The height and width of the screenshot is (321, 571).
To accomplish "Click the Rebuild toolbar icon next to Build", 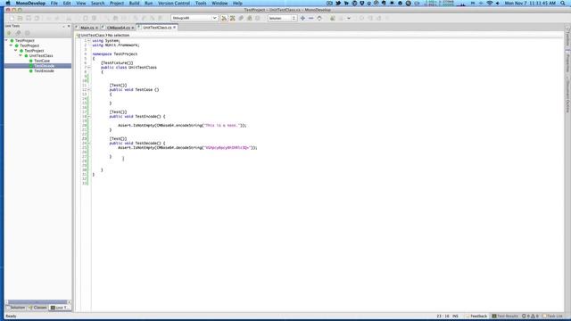I will [x=232, y=18].
